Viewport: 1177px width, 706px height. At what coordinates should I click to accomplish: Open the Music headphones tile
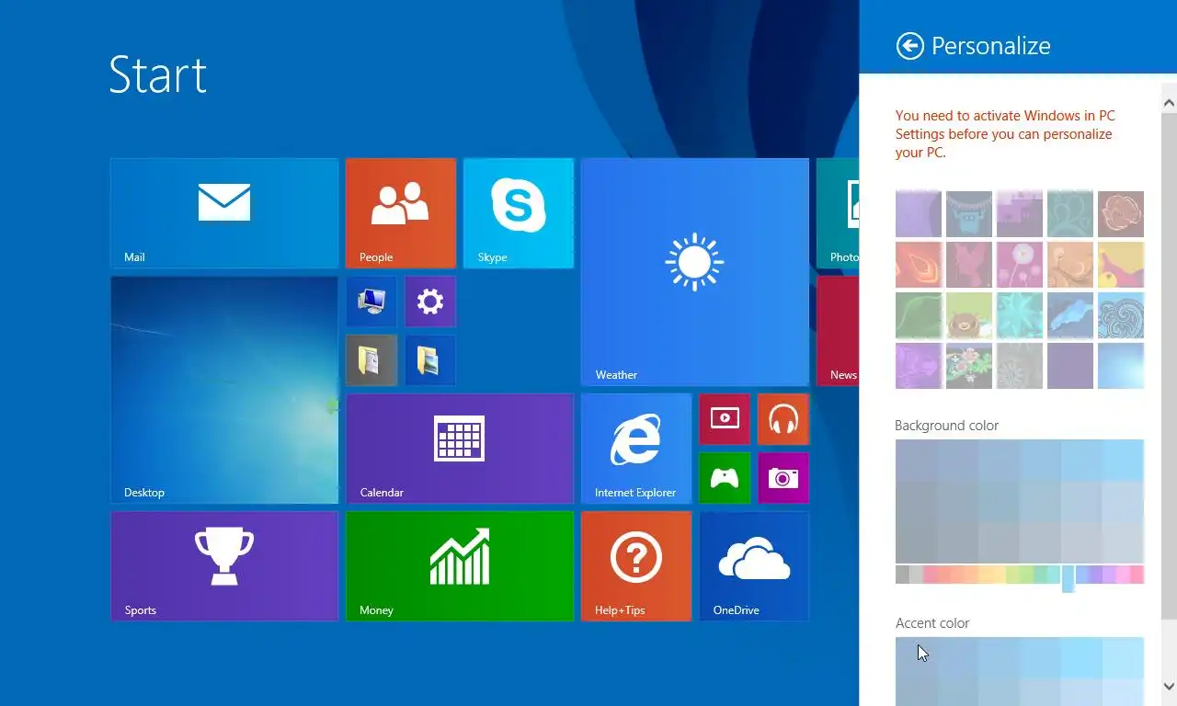tap(783, 419)
